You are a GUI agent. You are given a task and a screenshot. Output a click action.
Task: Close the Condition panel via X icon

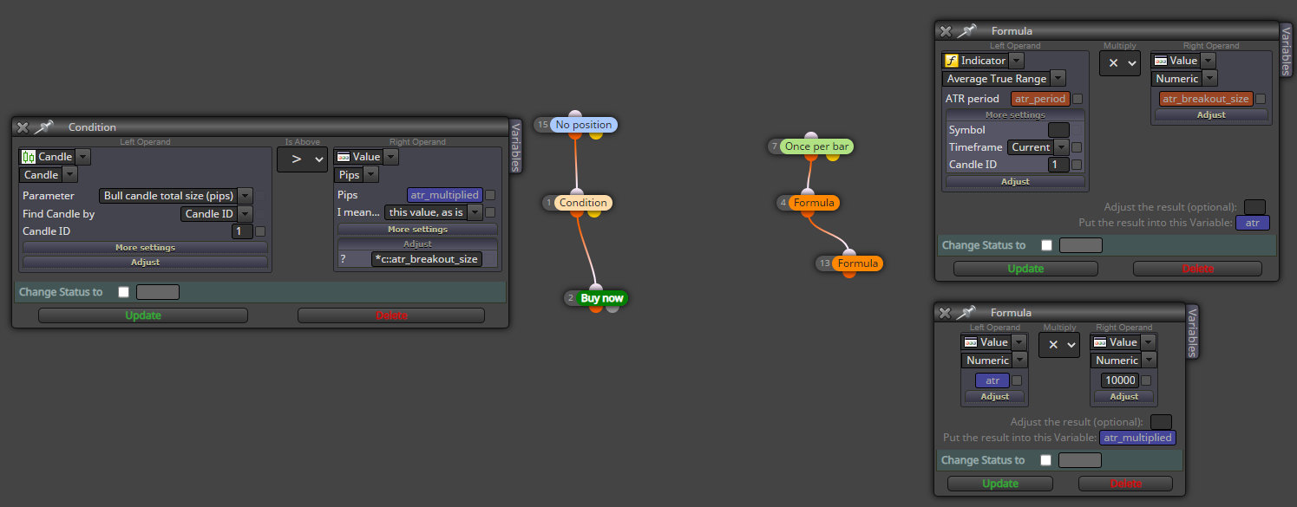tap(23, 127)
